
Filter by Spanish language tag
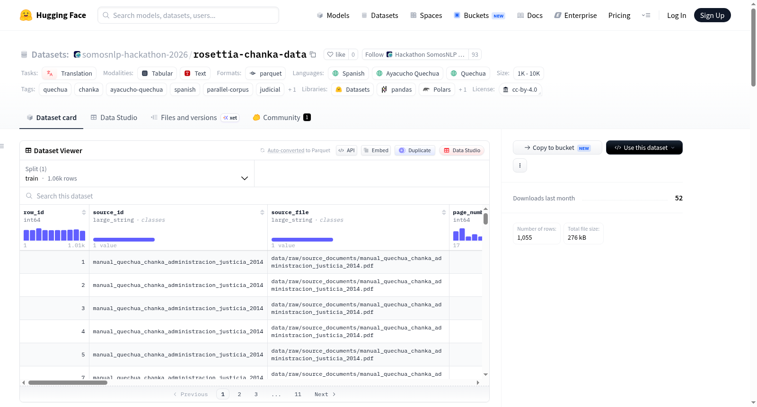pyautogui.click(x=348, y=73)
